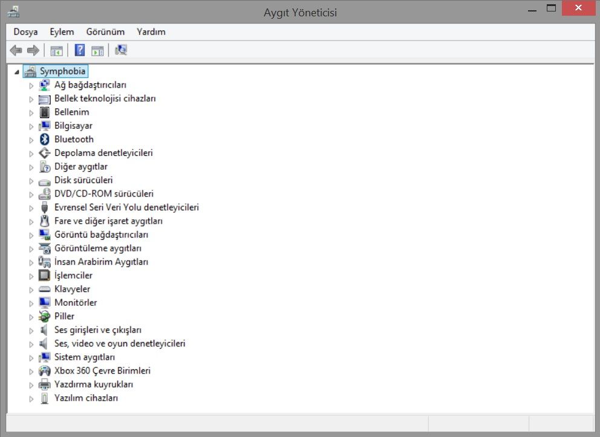Click the show/hide console tree toolbar icon
The image size is (600, 437).
[56, 50]
